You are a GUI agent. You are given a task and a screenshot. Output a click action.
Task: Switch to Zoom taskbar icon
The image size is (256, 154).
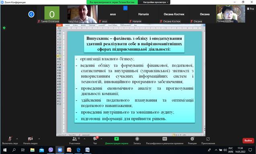pos(60,150)
